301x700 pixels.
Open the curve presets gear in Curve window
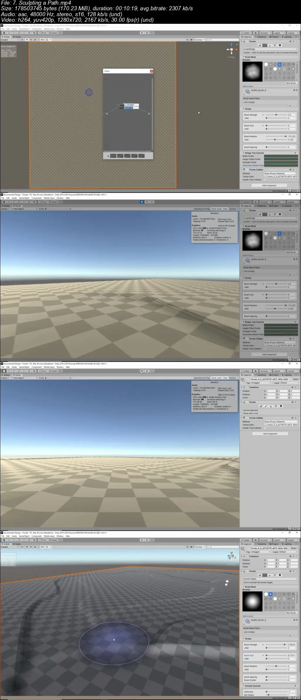tap(108, 156)
